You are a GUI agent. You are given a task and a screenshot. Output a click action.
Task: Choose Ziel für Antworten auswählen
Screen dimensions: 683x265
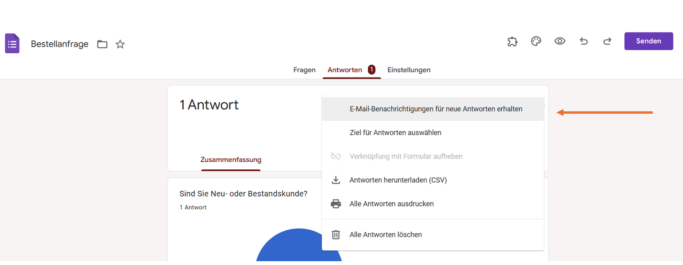[x=433, y=133]
